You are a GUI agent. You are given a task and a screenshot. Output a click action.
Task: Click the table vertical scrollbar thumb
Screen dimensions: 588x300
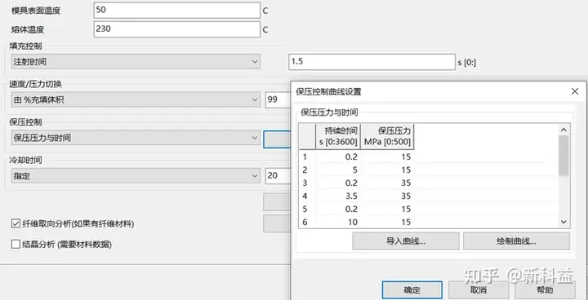[x=563, y=155]
